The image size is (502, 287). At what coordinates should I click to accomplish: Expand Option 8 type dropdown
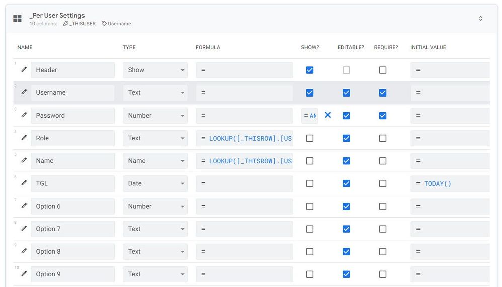(x=155, y=252)
